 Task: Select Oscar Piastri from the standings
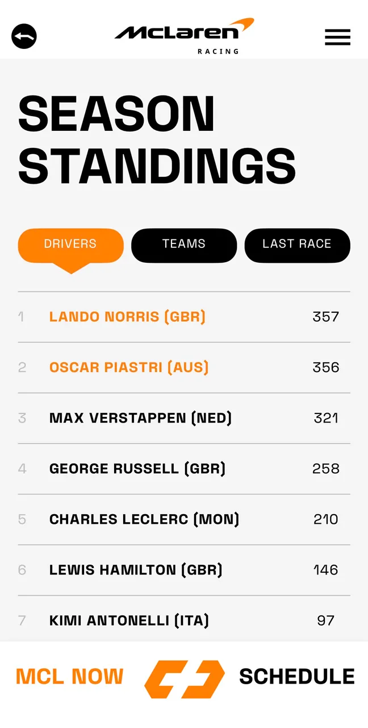click(128, 367)
